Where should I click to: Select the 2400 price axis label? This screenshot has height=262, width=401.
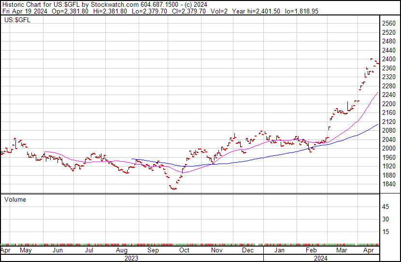coord(389,59)
